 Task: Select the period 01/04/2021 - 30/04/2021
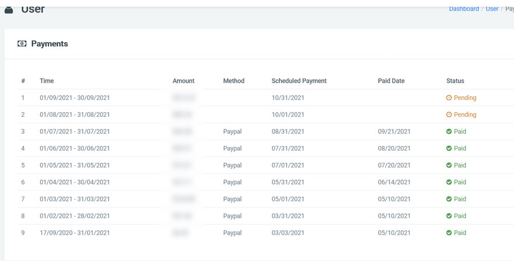tap(75, 182)
